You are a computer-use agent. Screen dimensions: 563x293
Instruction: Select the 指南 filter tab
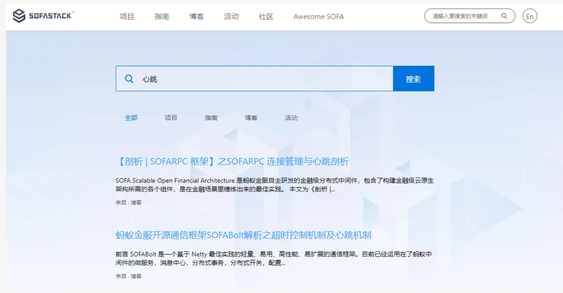[x=211, y=118]
